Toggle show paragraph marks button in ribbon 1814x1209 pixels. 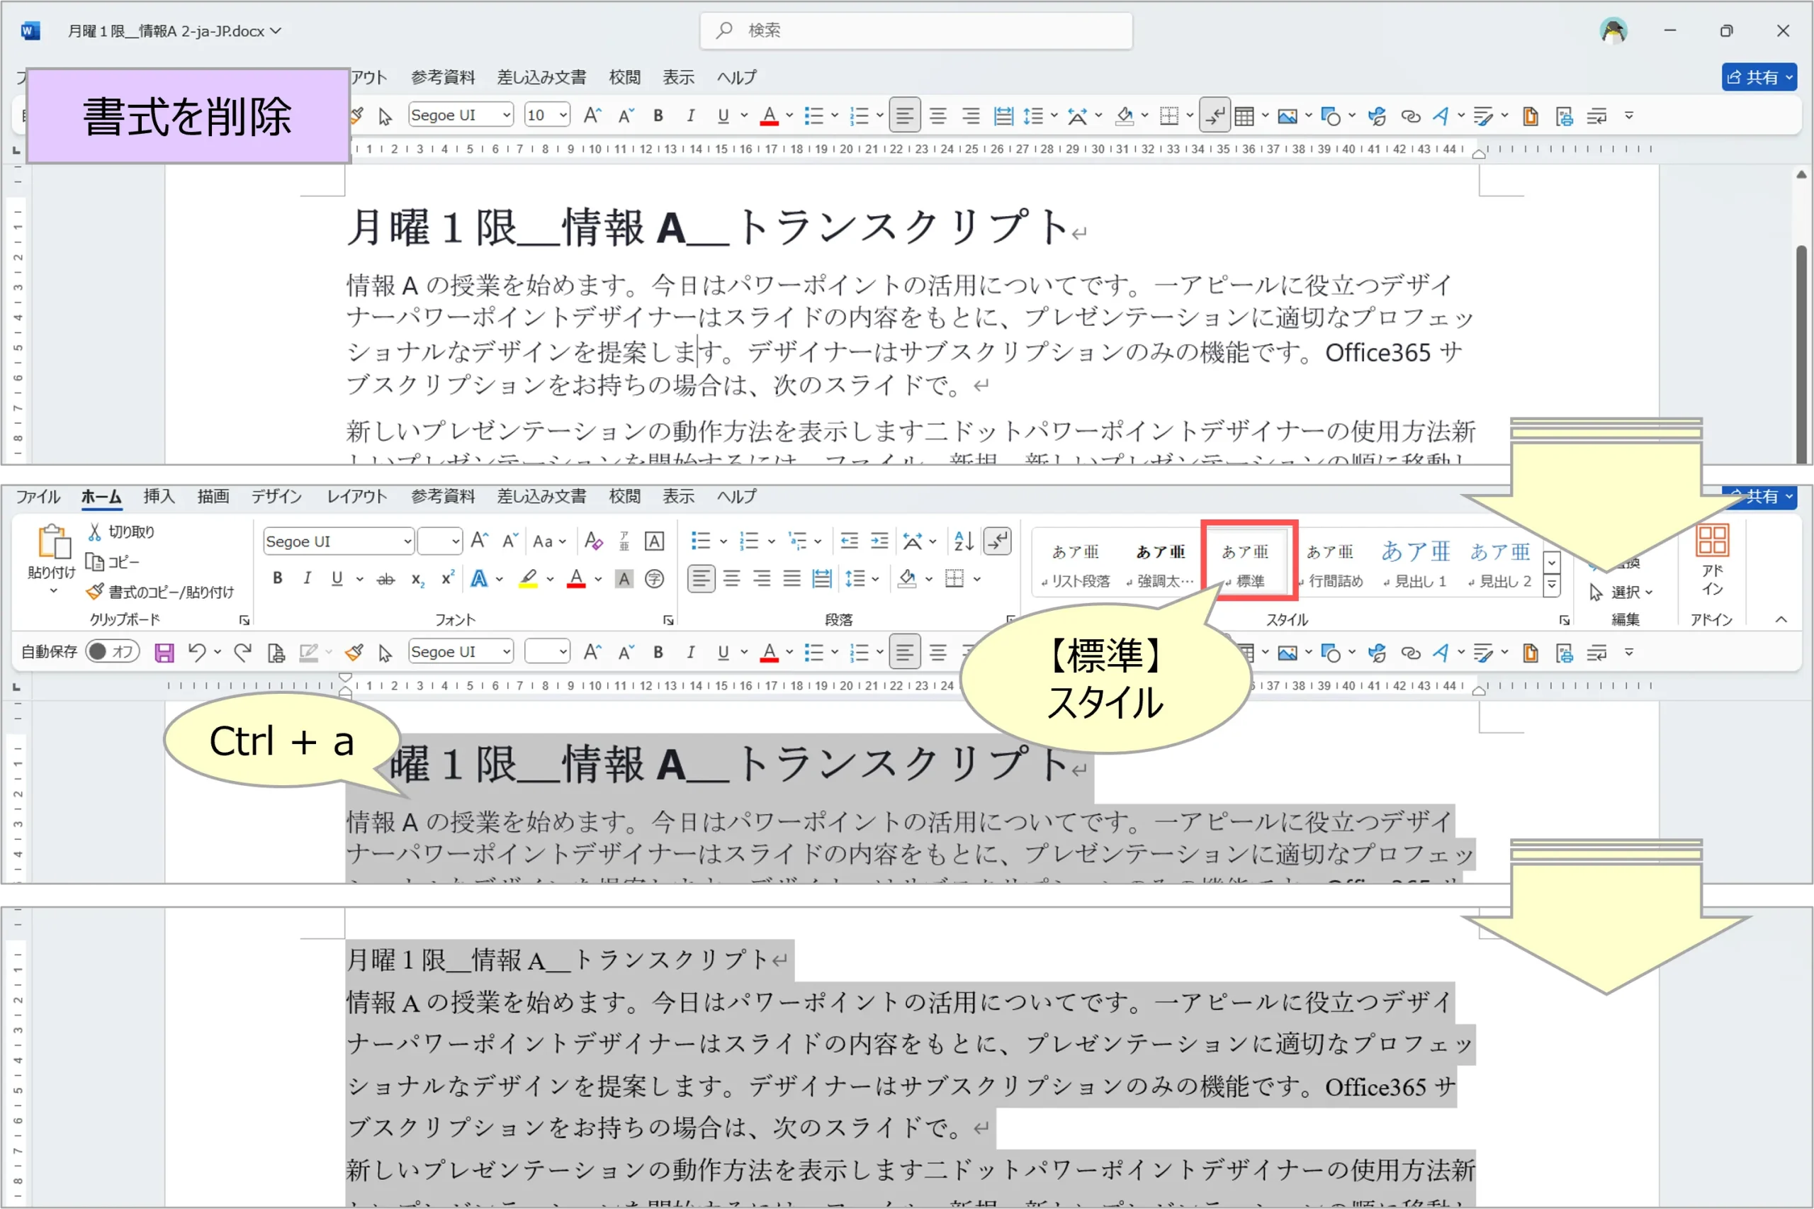[x=998, y=541]
